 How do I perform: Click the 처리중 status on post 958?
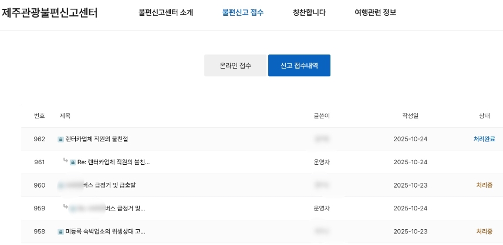[484, 232]
